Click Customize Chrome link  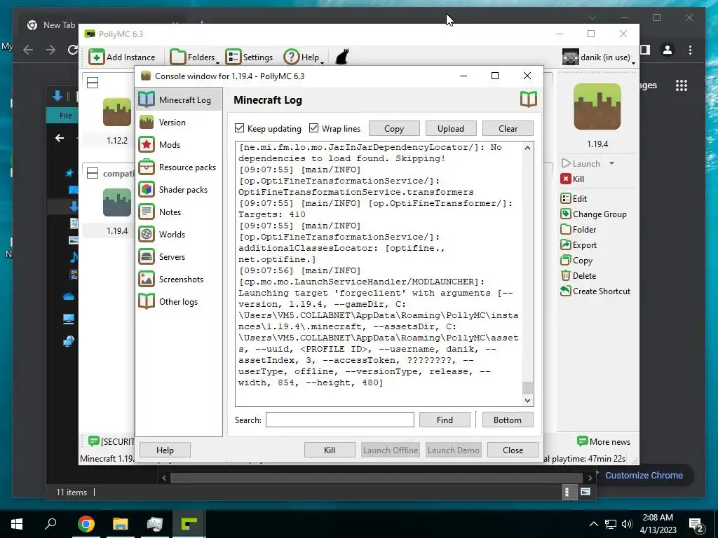tap(644, 476)
